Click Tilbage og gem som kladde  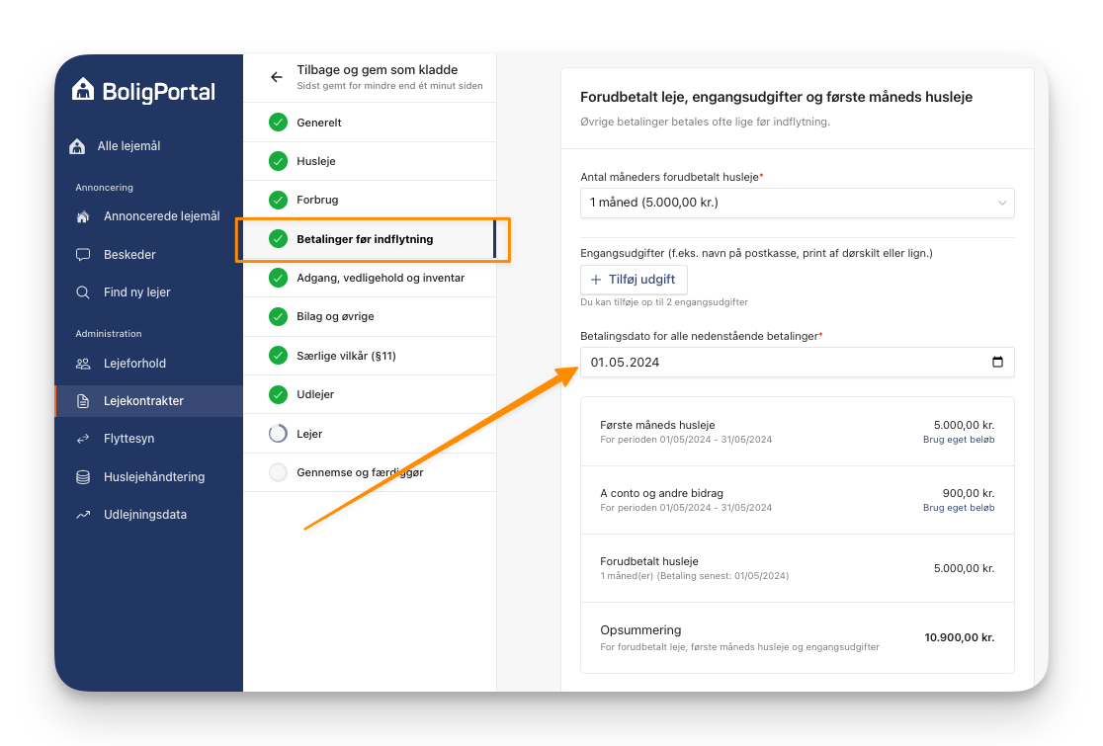coord(377,69)
